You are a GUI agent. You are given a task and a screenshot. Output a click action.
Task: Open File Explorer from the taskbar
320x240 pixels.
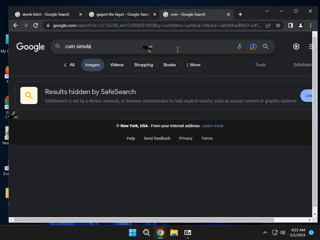(174, 232)
